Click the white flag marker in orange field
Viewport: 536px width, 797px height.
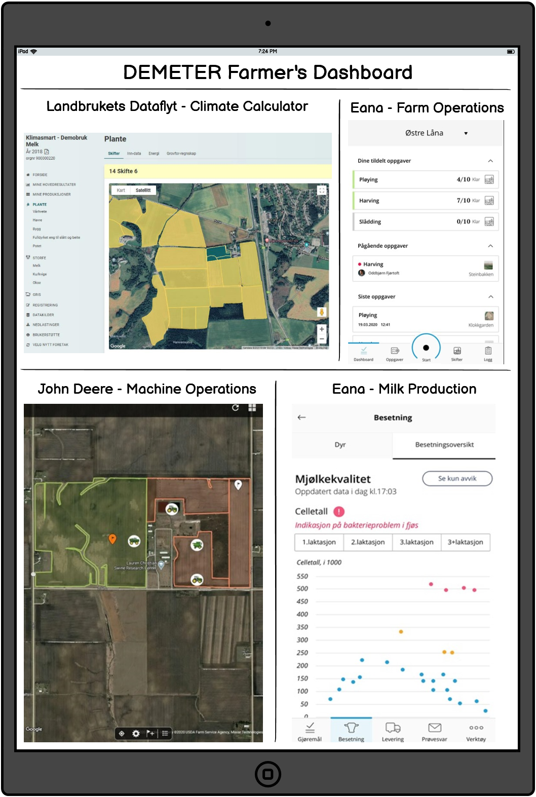tap(238, 485)
